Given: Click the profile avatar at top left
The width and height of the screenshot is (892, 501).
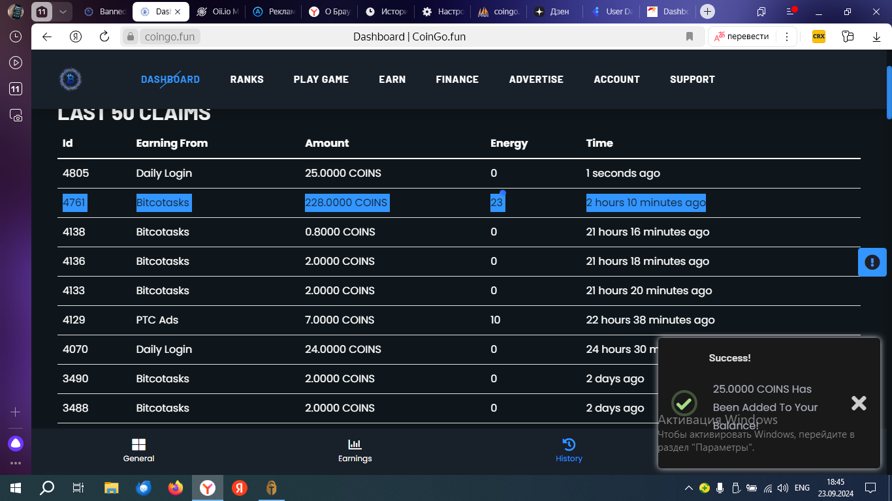Looking at the screenshot, I should [x=16, y=12].
